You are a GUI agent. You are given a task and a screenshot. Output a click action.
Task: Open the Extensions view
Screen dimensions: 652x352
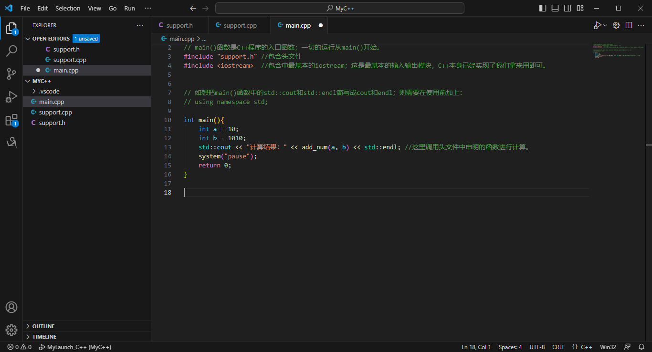coord(11,120)
